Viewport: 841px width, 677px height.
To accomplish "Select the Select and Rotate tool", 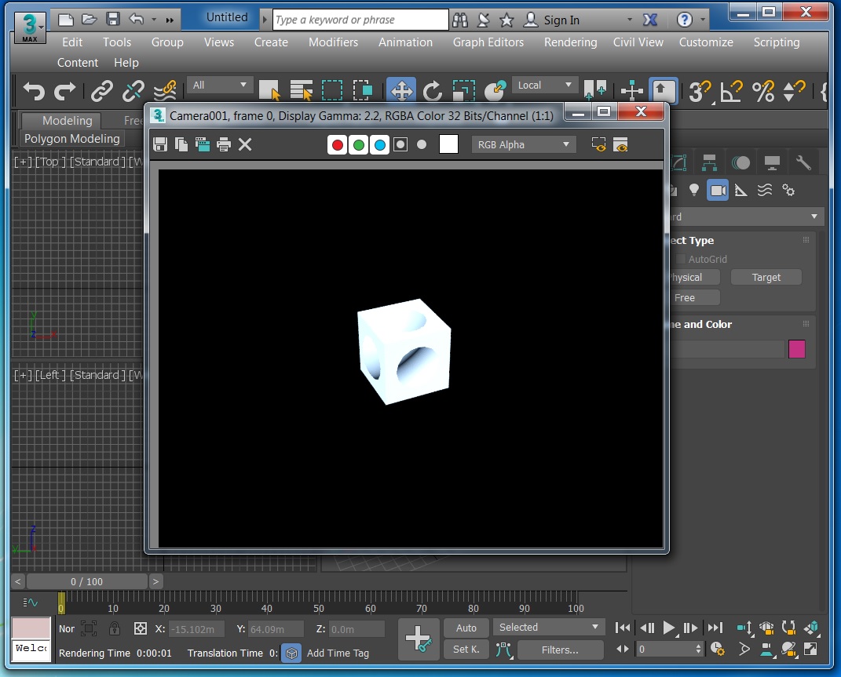I will pyautogui.click(x=432, y=90).
